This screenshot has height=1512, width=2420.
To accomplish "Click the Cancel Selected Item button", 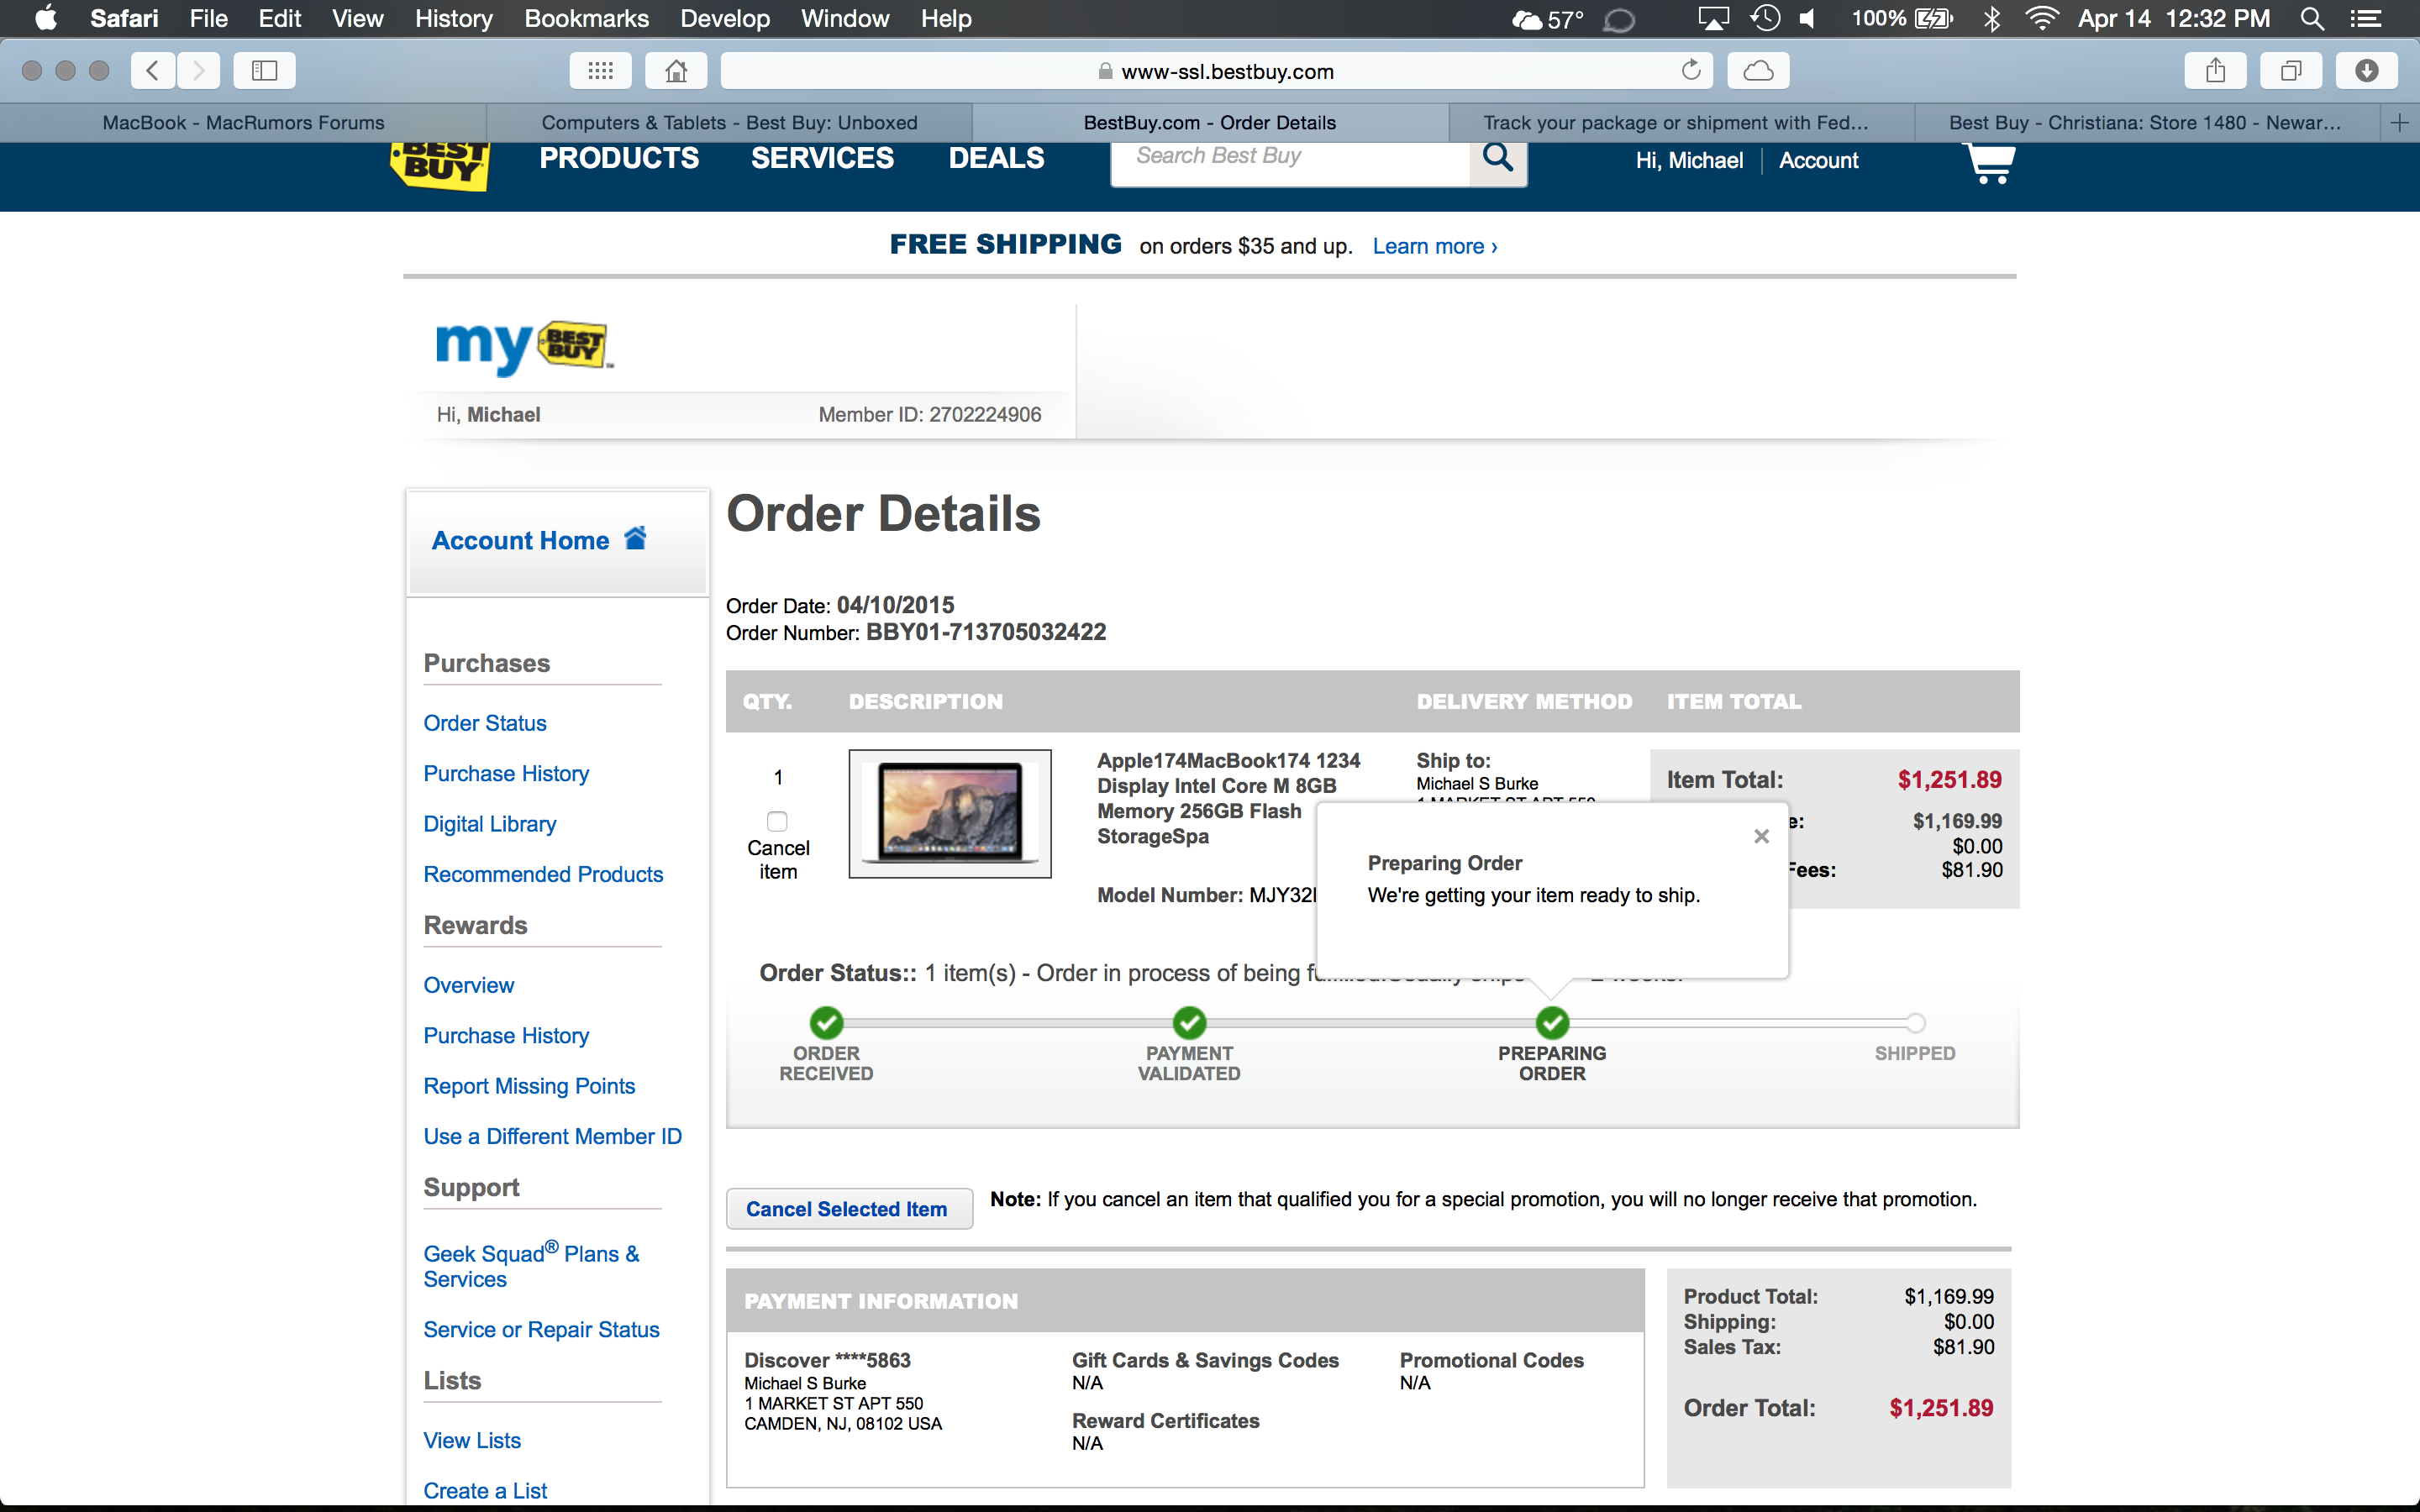I will point(848,1208).
